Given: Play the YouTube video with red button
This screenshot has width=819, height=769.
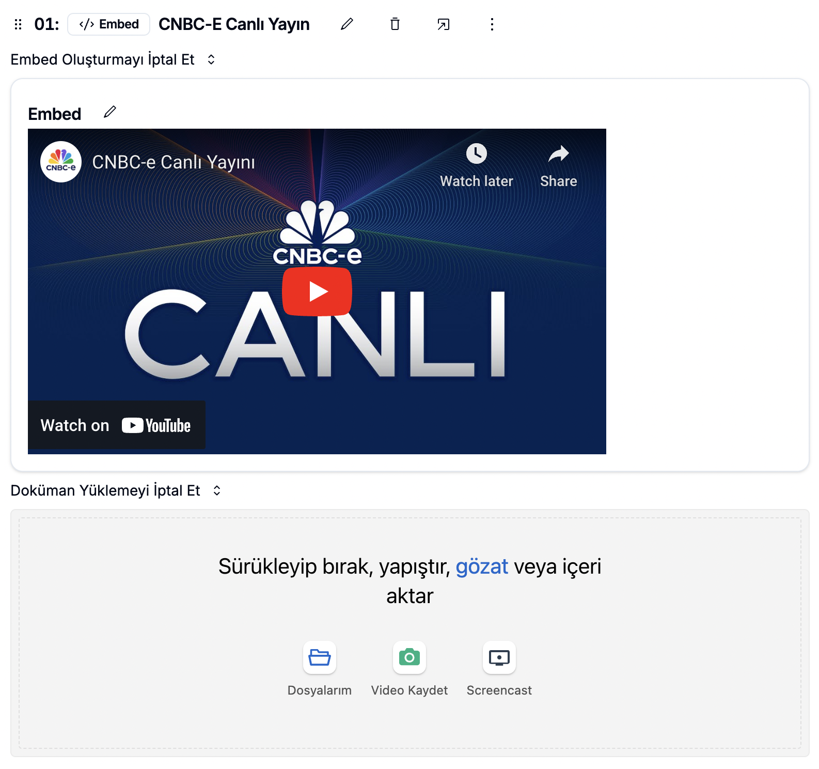Looking at the screenshot, I should pyautogui.click(x=317, y=291).
